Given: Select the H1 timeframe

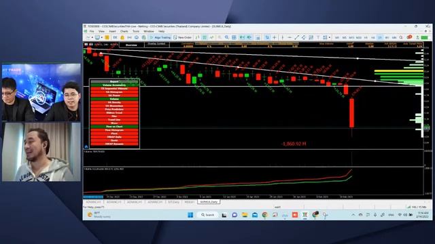Looking at the screenshot, I should pos(366,37).
